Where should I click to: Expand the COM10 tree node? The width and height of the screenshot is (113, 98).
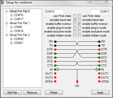click(11, 15)
